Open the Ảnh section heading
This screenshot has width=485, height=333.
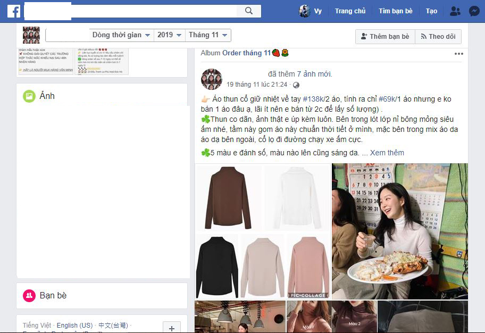coord(47,96)
